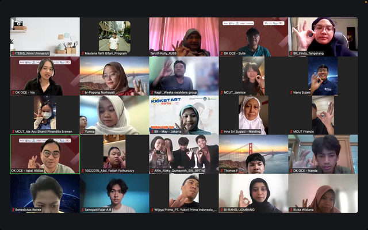Click the 'MCUT_Ida Ayu Shanti Pinandita Erawan' name label
The image size is (368, 230).
pos(44,132)
